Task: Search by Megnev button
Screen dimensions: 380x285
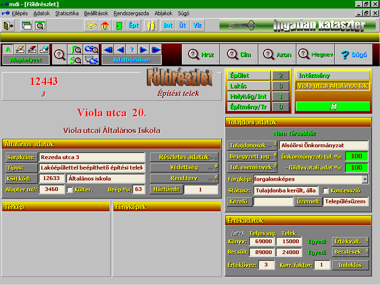Action: point(315,54)
